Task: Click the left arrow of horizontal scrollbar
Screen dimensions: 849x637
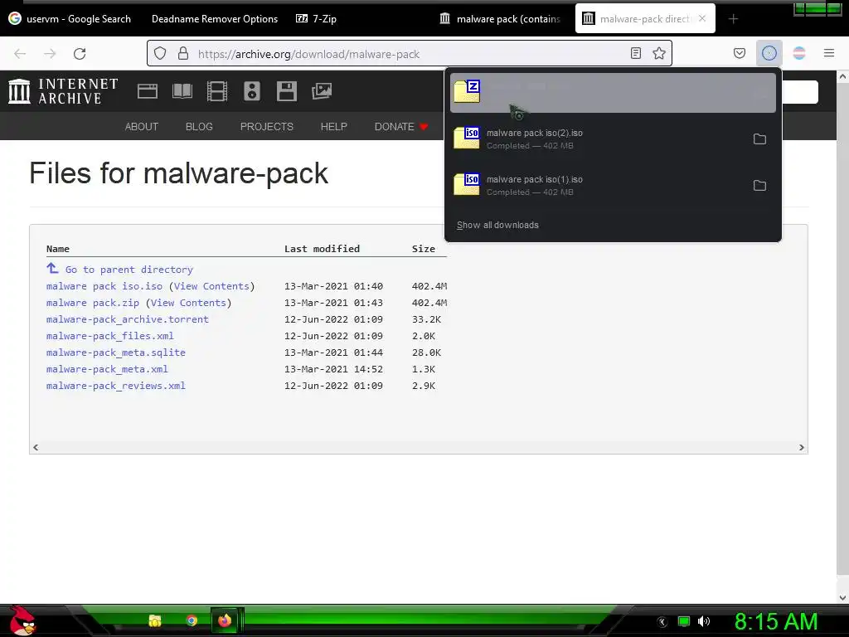Action: click(36, 447)
